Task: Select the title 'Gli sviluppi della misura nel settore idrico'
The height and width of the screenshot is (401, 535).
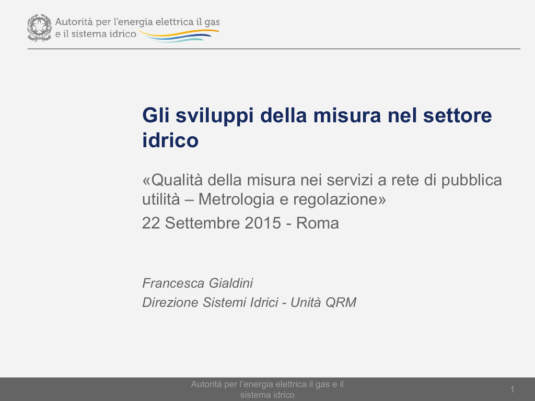Action: 317,127
